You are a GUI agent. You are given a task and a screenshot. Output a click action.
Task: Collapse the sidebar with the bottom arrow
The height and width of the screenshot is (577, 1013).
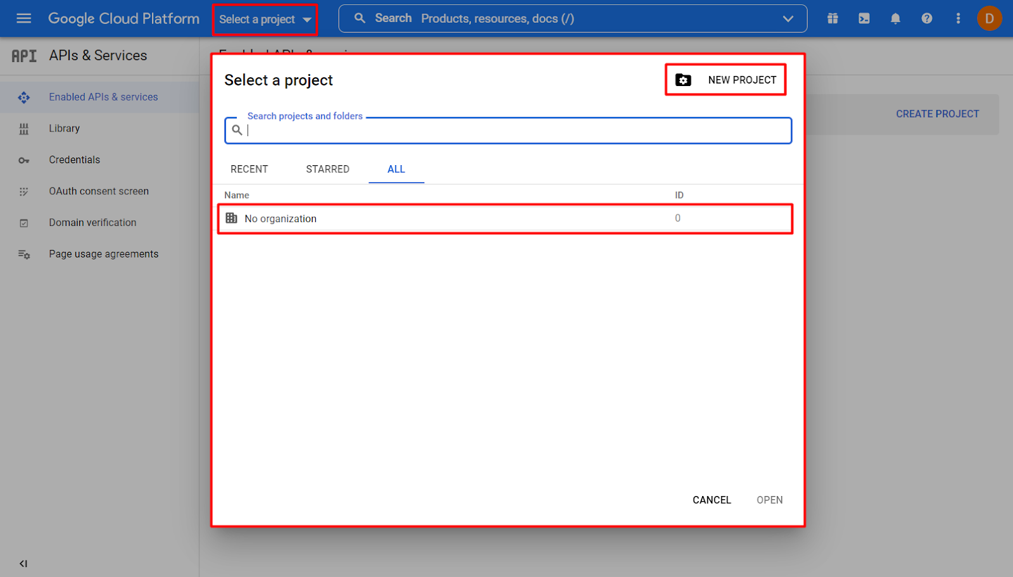[x=23, y=563]
